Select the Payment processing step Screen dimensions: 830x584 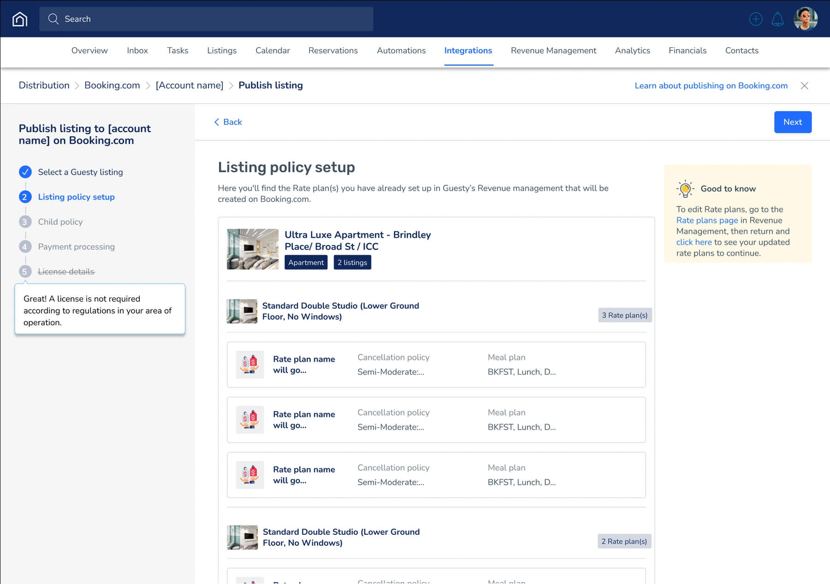[77, 246]
